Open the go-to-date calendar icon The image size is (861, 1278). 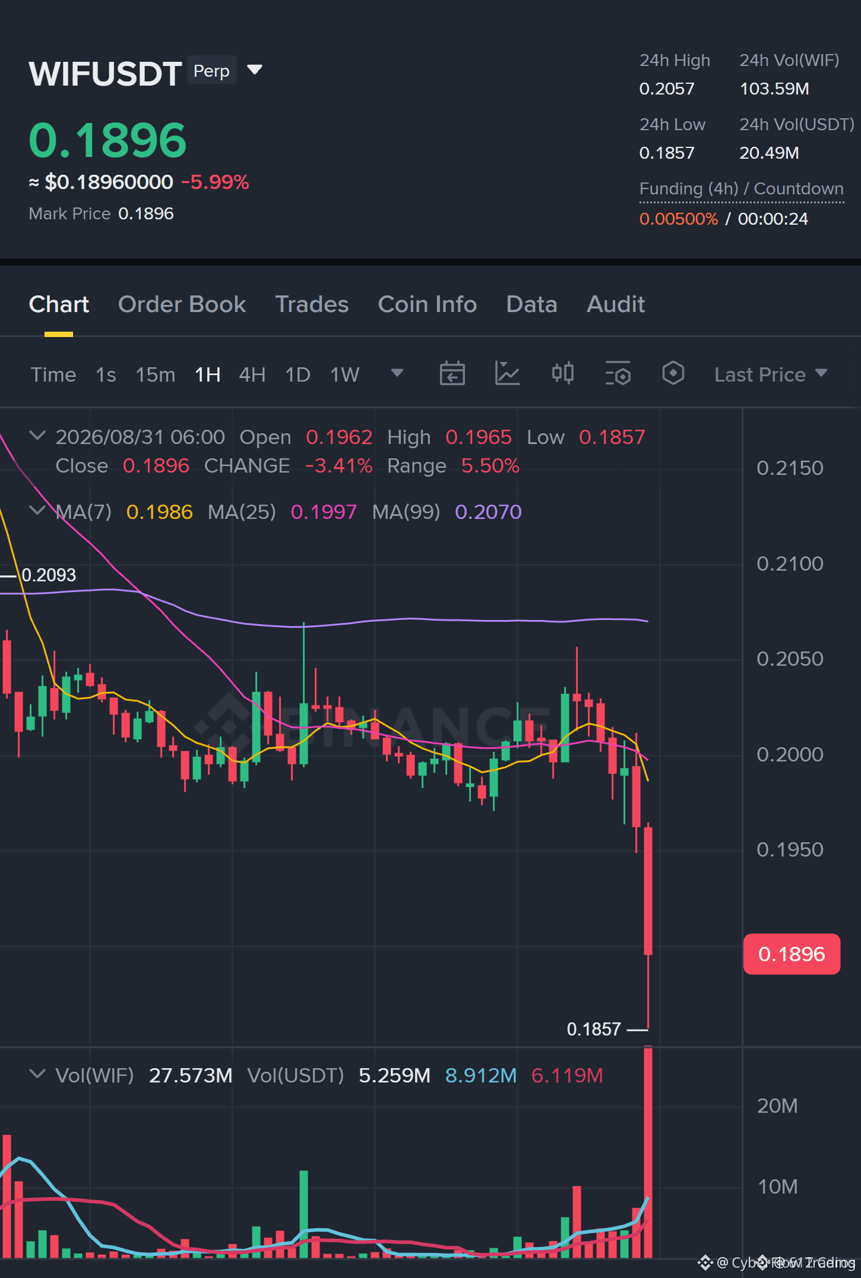click(452, 373)
